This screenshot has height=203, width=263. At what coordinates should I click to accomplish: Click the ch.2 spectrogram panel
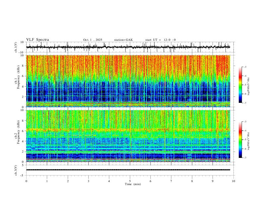tap(128, 136)
